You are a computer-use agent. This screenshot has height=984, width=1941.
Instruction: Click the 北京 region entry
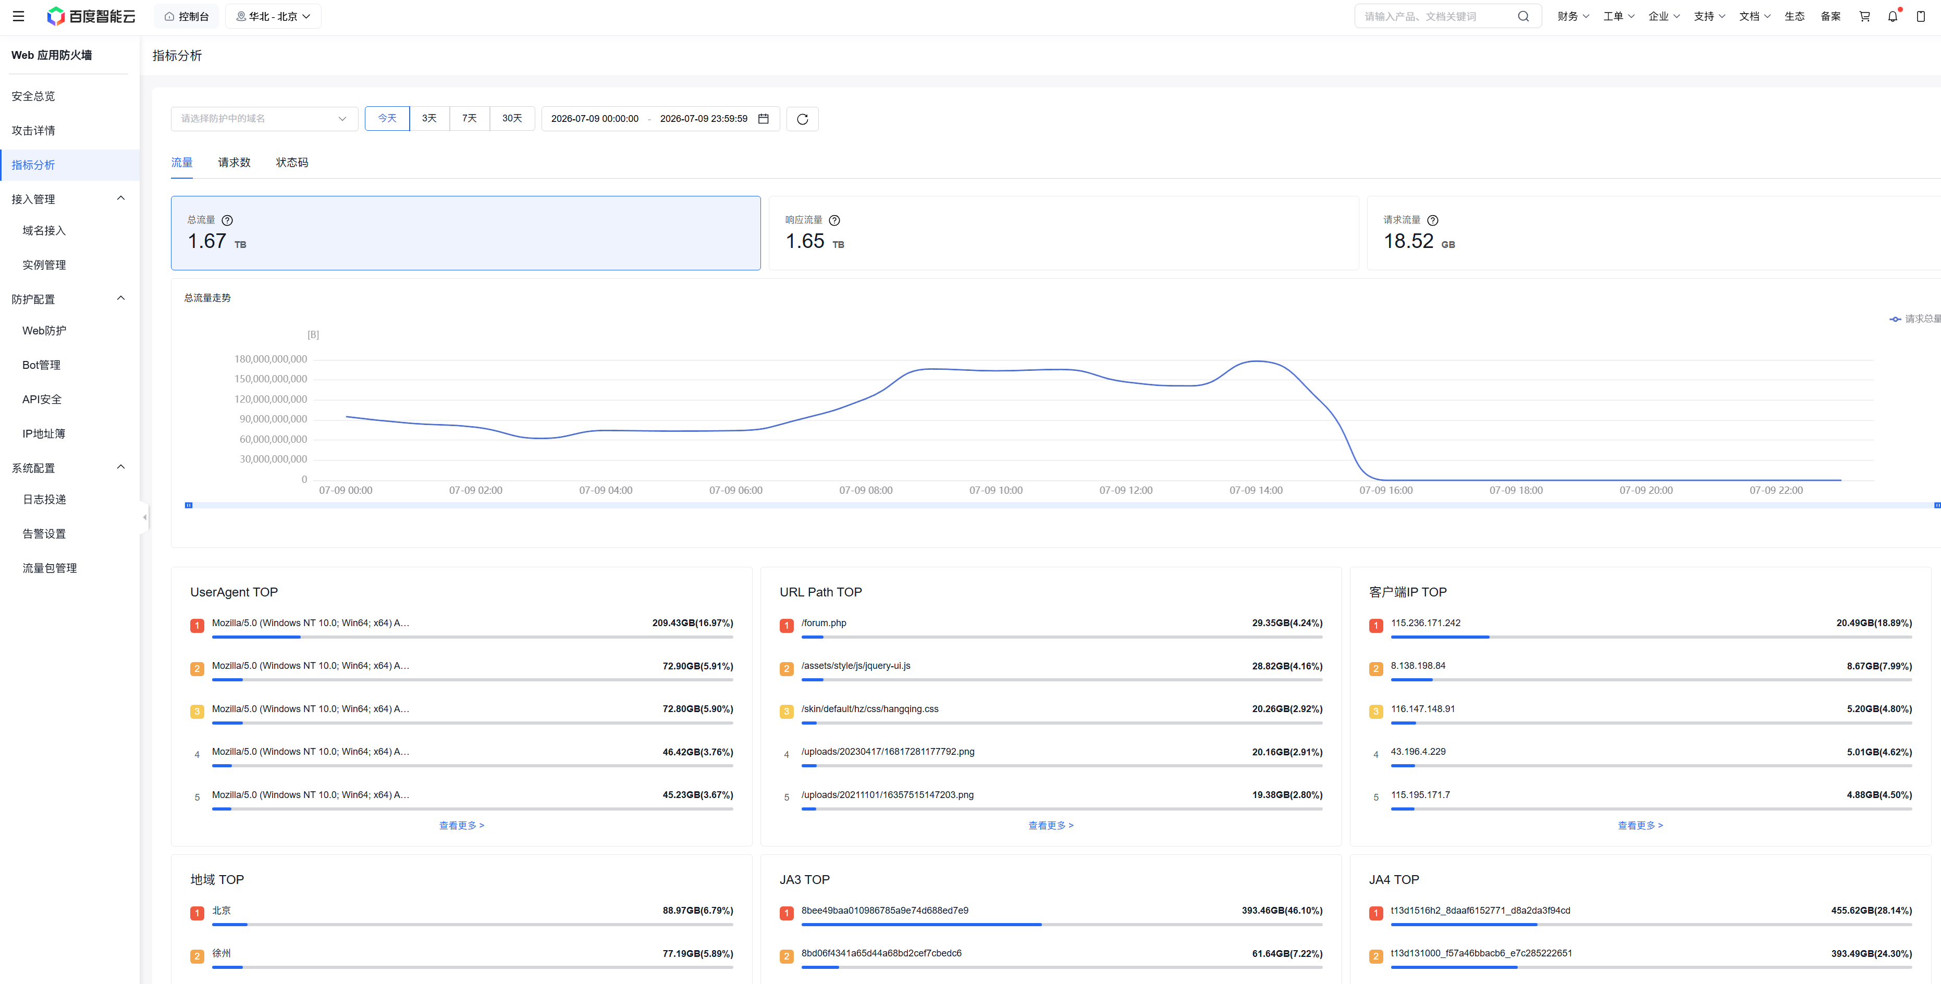point(221,910)
